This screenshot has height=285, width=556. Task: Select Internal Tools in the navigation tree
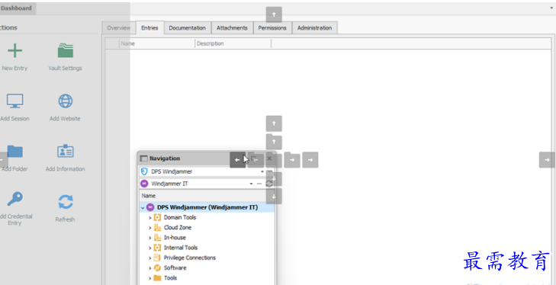[x=181, y=248]
